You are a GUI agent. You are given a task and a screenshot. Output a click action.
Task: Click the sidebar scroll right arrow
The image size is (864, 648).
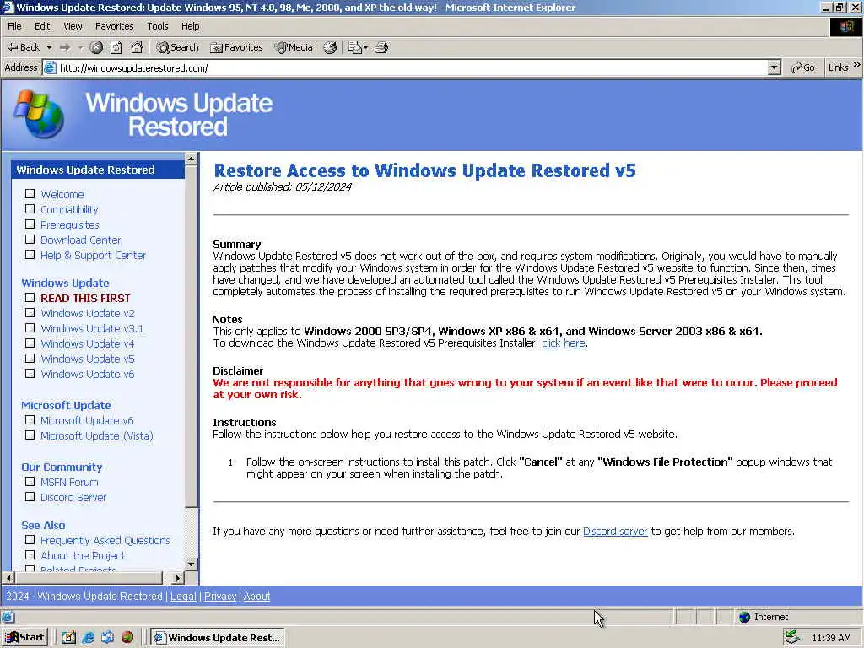(177, 578)
